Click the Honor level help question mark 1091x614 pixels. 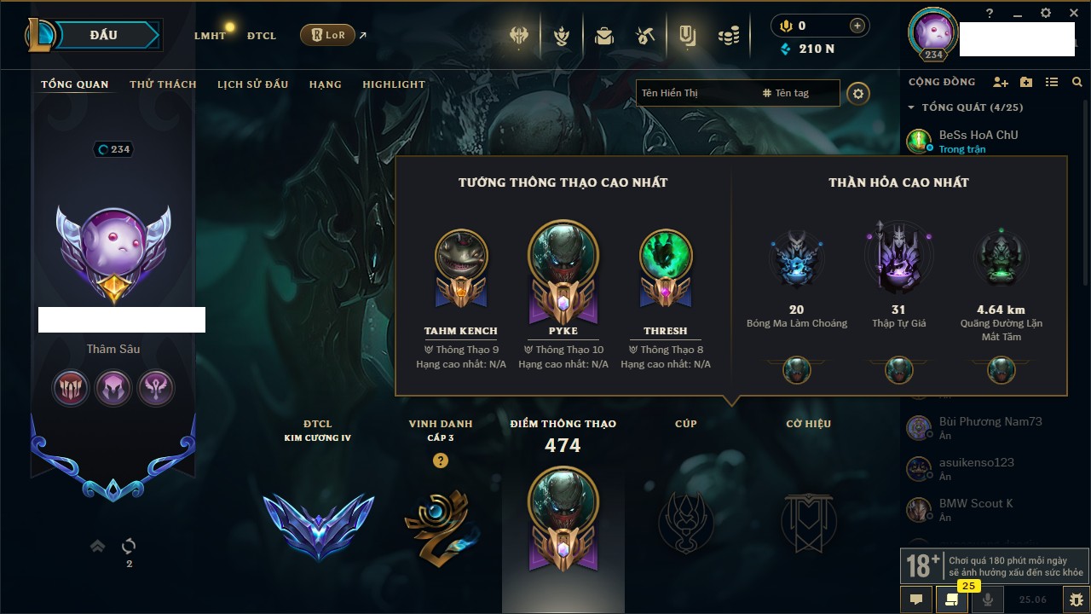click(x=440, y=460)
